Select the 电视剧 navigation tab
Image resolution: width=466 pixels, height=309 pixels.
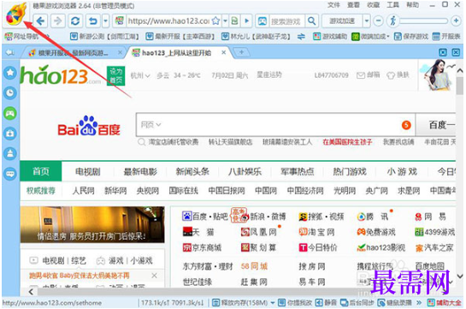coord(88,171)
